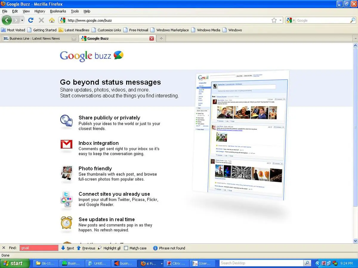Switch to the Untitled document taskbar button

click(x=98, y=263)
